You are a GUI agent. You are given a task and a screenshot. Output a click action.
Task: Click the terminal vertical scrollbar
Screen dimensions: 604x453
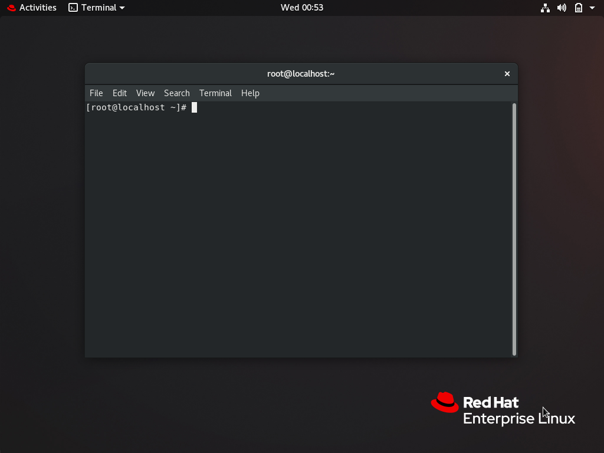pos(514,229)
